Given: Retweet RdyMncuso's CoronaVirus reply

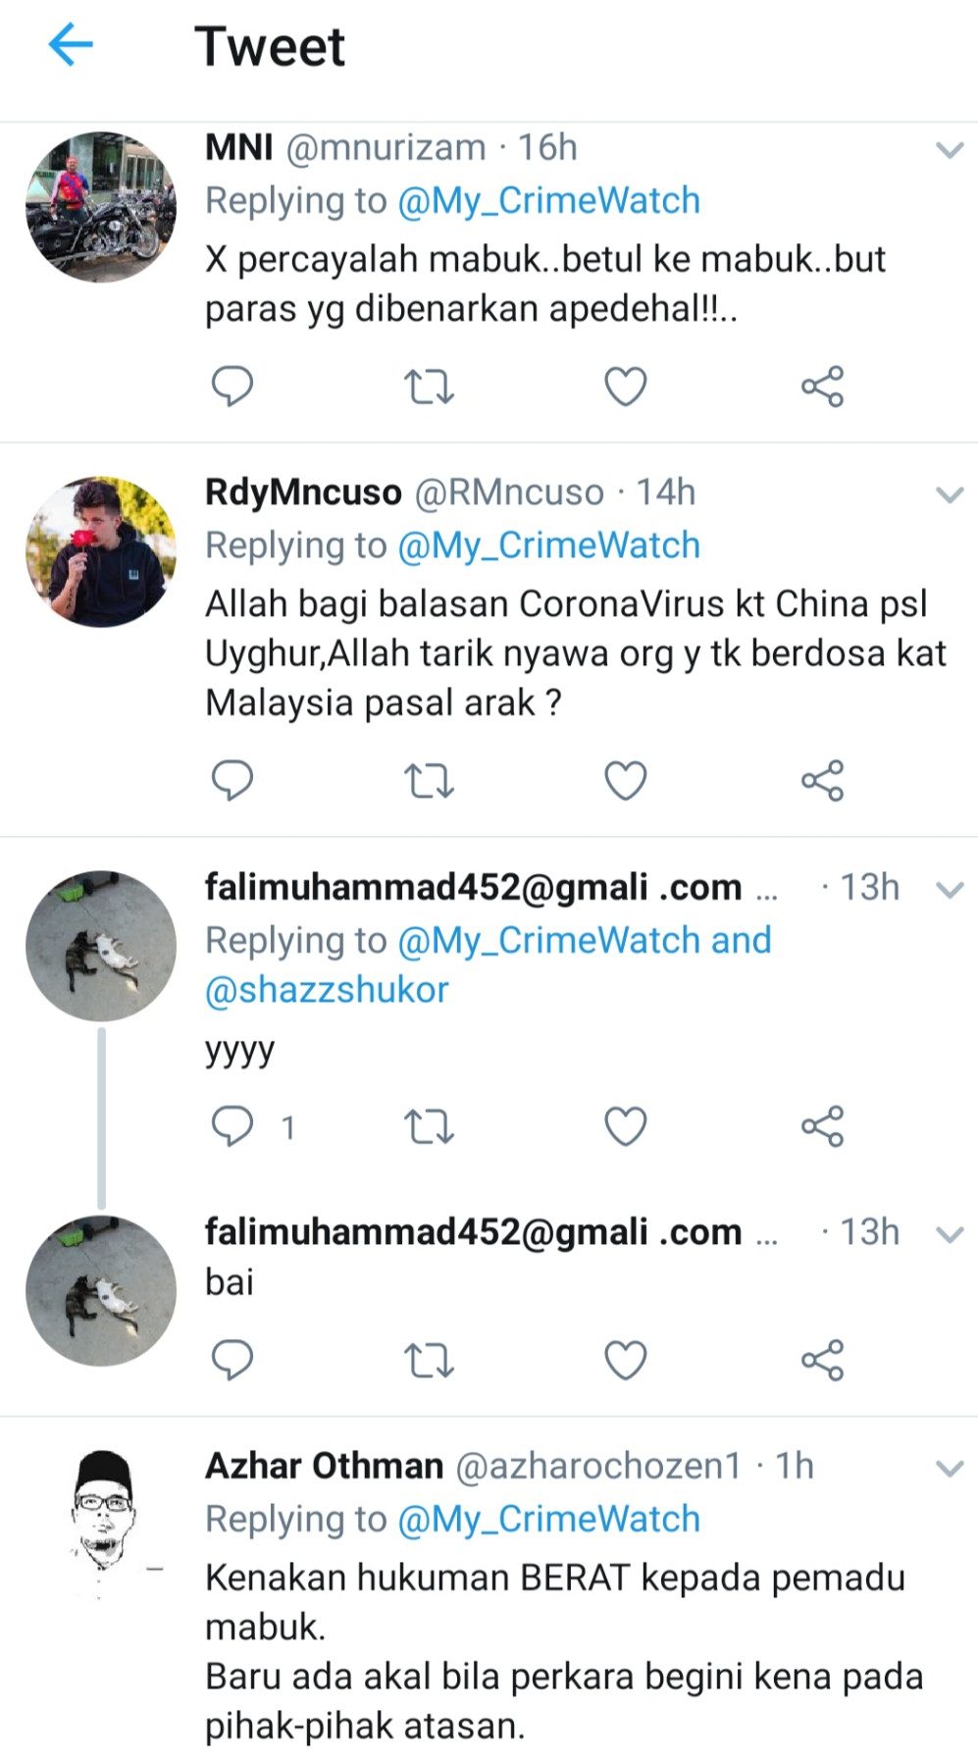Looking at the screenshot, I should 429,781.
